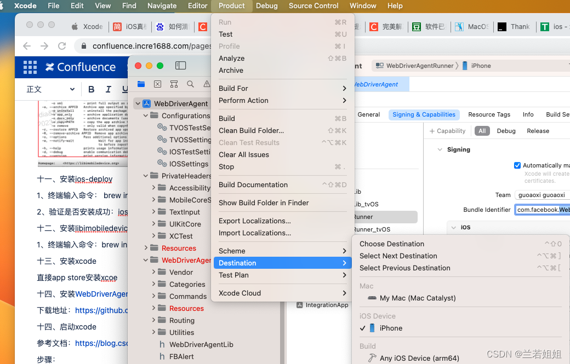Apply italic formatting in Confluence editor
570x364 pixels.
click(109, 89)
